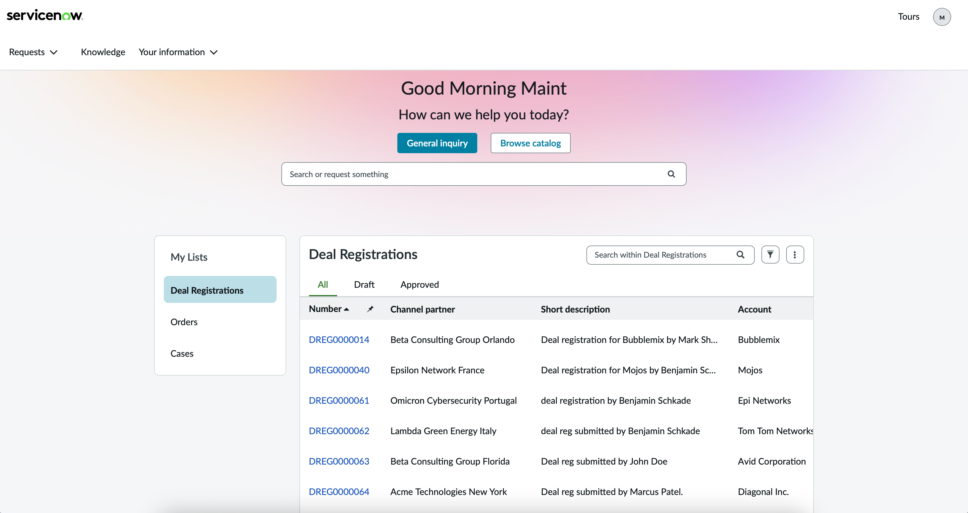The height and width of the screenshot is (513, 968).
Task: Open record DREG0000063
Action: (x=339, y=461)
